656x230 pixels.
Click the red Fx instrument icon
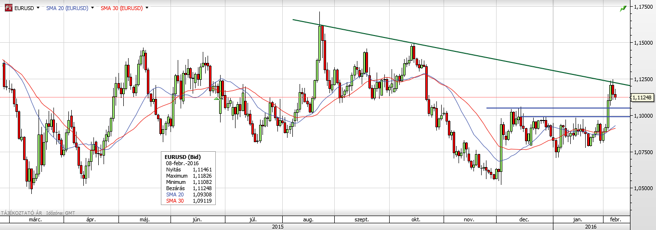click(x=8, y=8)
